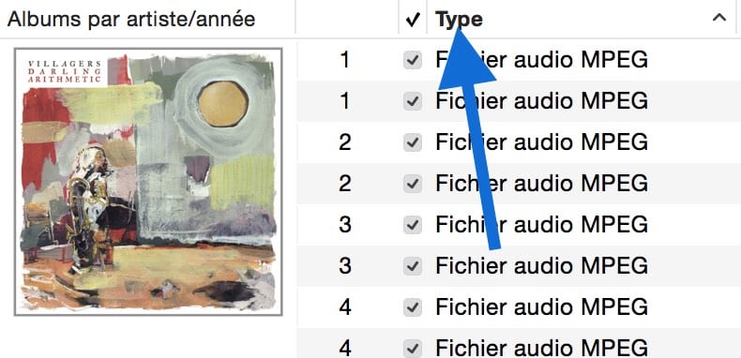
Task: Select the track number 2 in the first track 2 row
Action: point(345,142)
